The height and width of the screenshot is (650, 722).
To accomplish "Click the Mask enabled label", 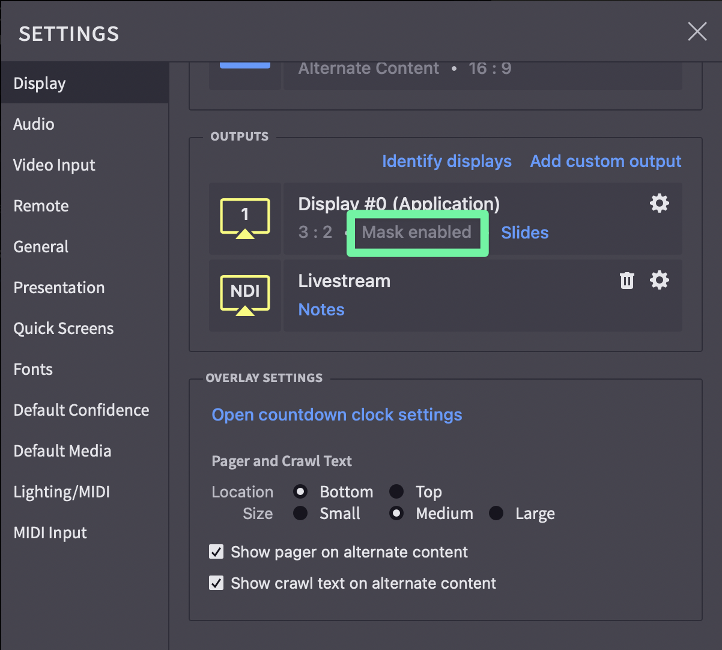I will 417,232.
